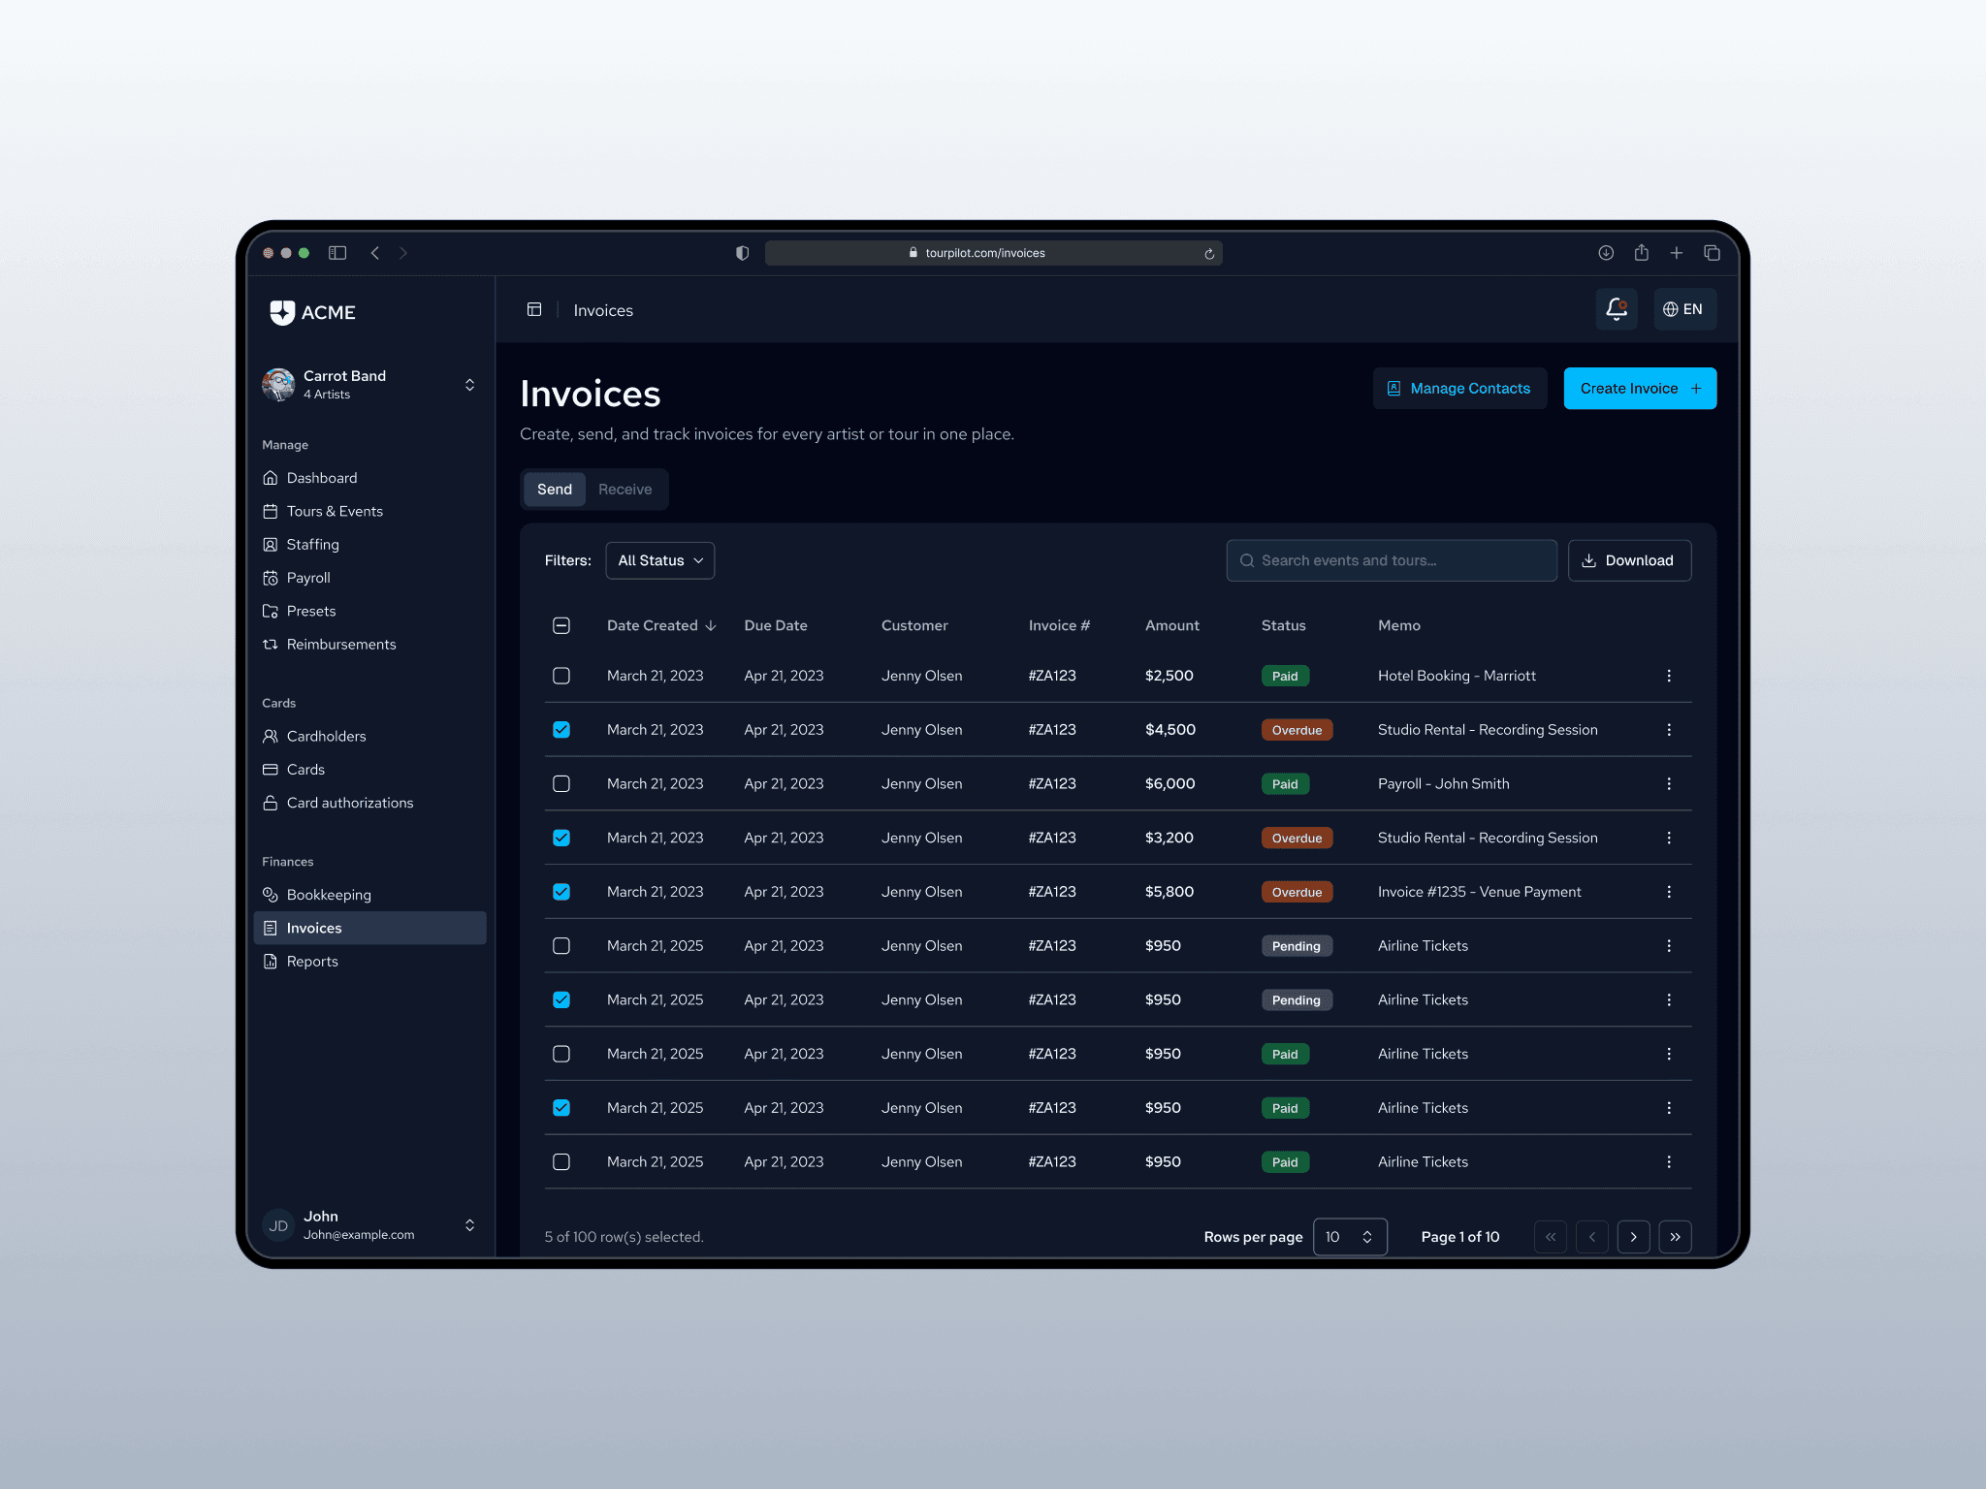
Task: Jump to last page double-arrow
Action: click(1675, 1237)
